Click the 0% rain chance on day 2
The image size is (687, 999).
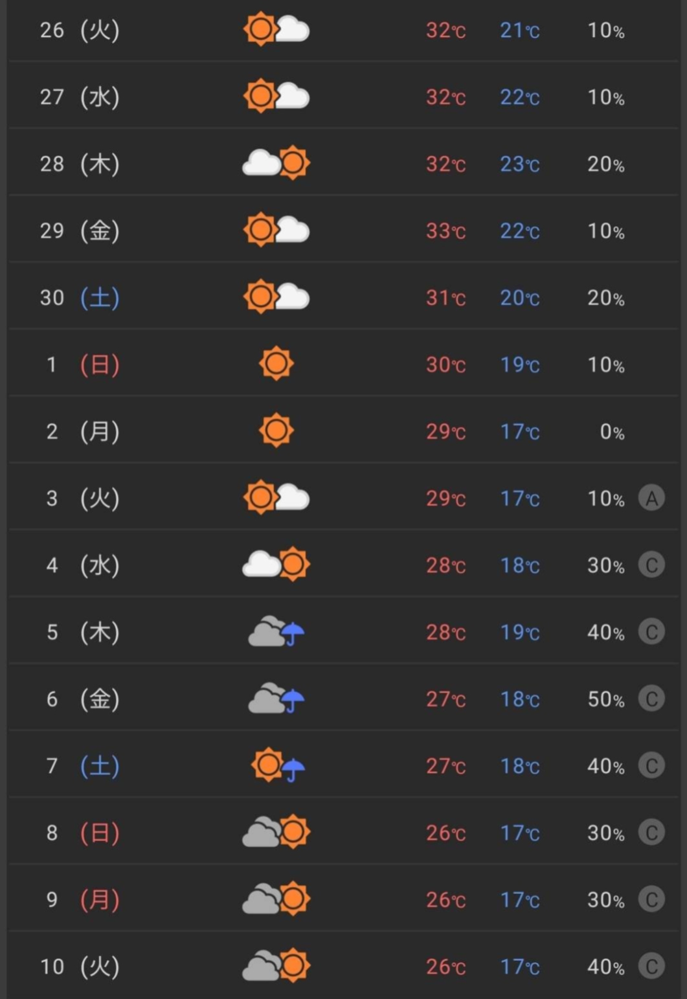[x=612, y=432]
